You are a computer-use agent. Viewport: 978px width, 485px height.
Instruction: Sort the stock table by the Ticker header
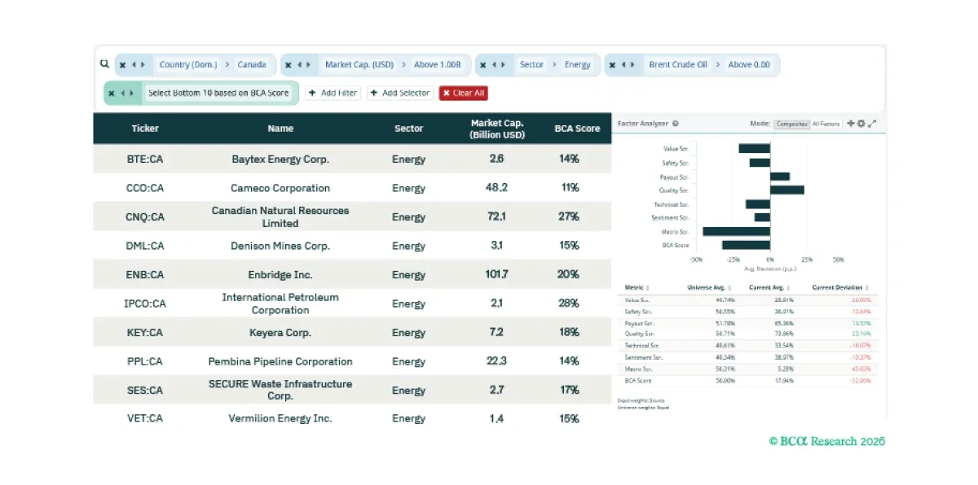tap(145, 129)
